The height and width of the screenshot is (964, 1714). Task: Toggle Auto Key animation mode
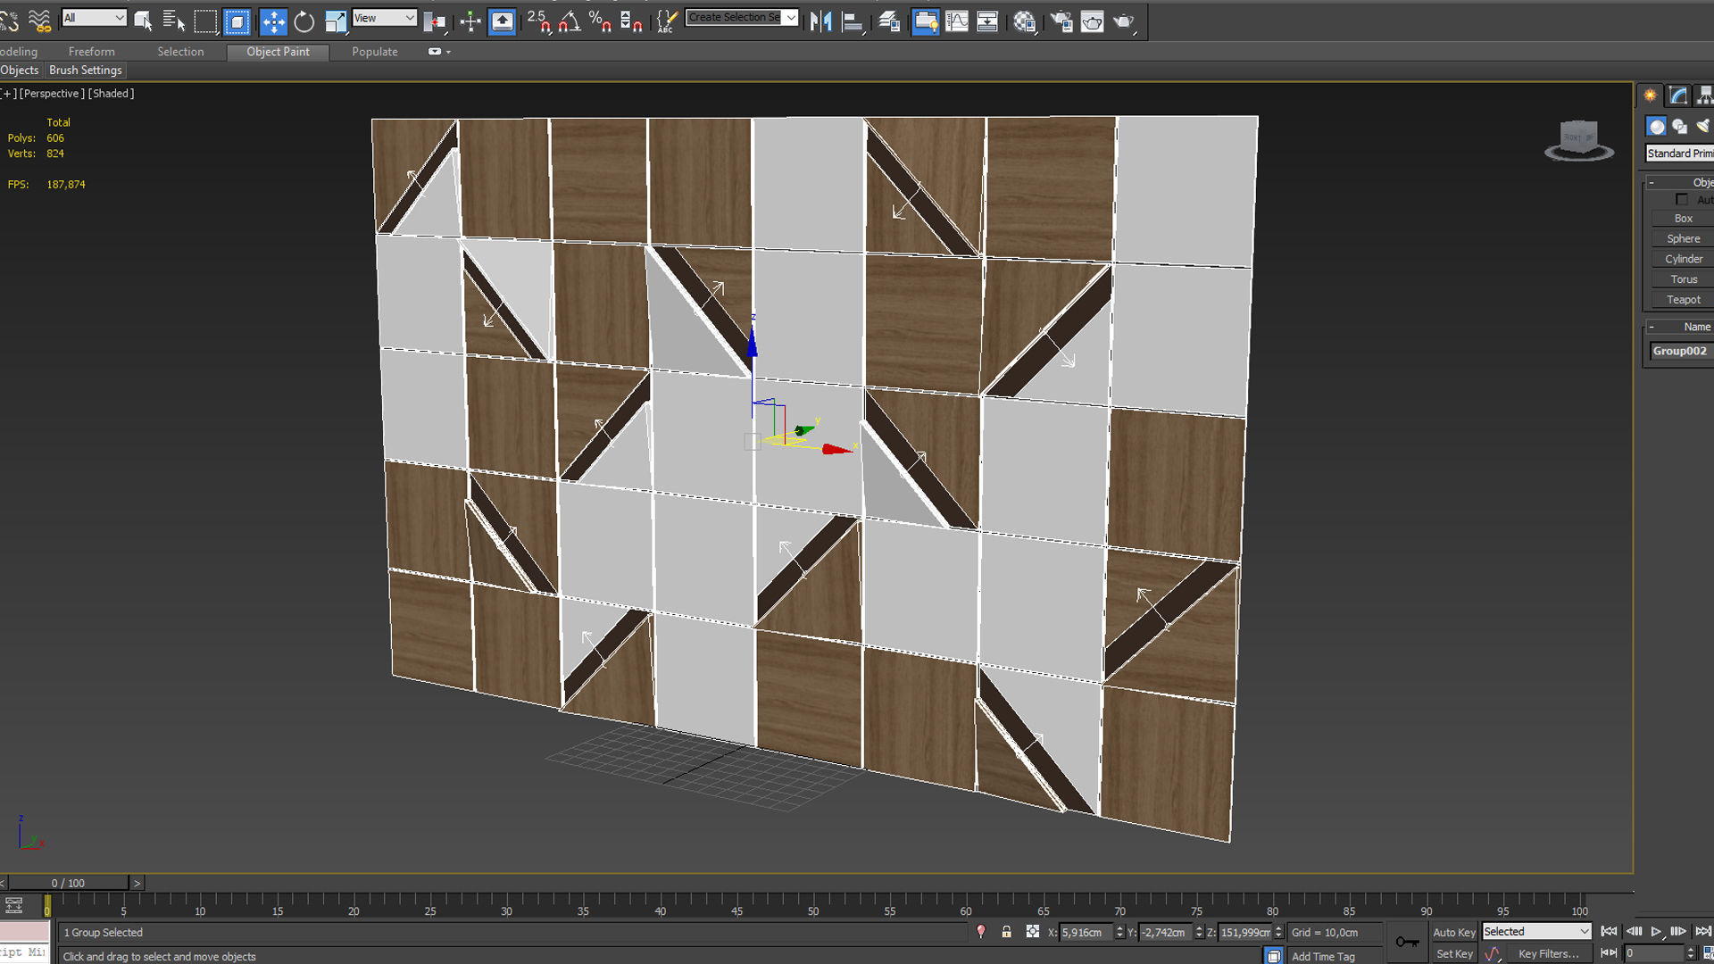(1453, 932)
